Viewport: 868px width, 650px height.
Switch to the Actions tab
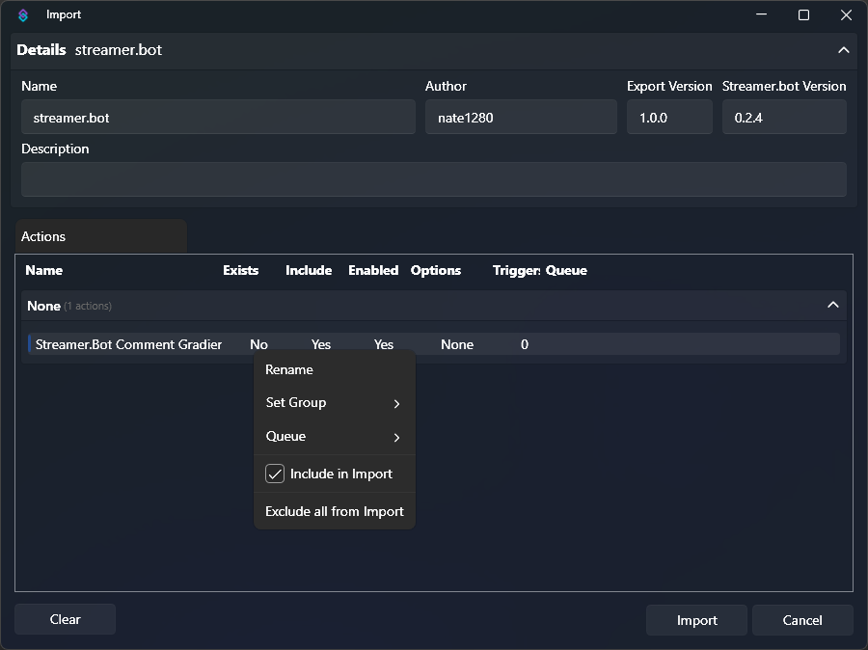coord(42,235)
